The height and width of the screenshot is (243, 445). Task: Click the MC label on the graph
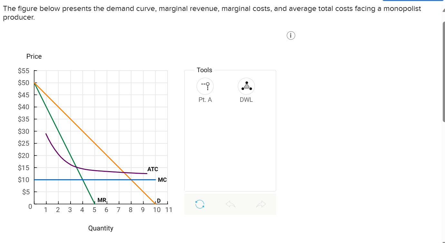162,180
